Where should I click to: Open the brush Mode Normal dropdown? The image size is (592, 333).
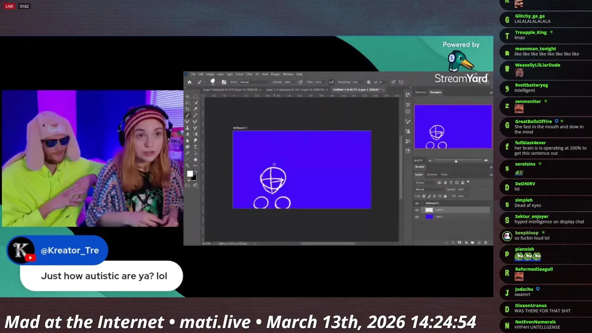point(256,82)
